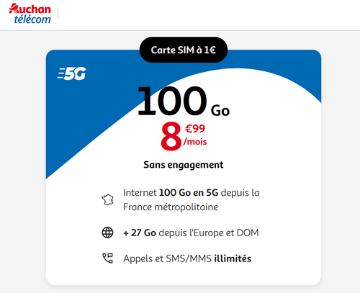
Task: Click Appels et SMS/MMS illimités text
Action: (187, 258)
